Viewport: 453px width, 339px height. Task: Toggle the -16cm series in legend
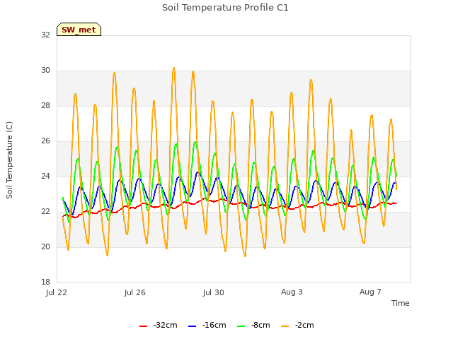click(x=207, y=325)
